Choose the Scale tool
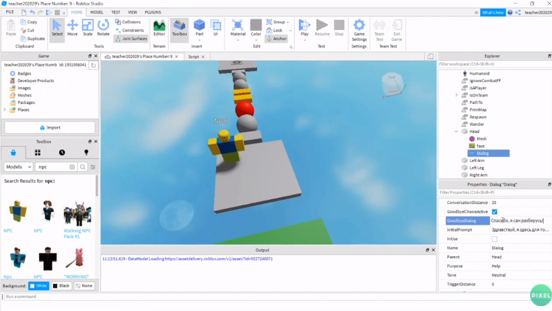The width and height of the screenshot is (552, 311). pyautogui.click(x=88, y=28)
